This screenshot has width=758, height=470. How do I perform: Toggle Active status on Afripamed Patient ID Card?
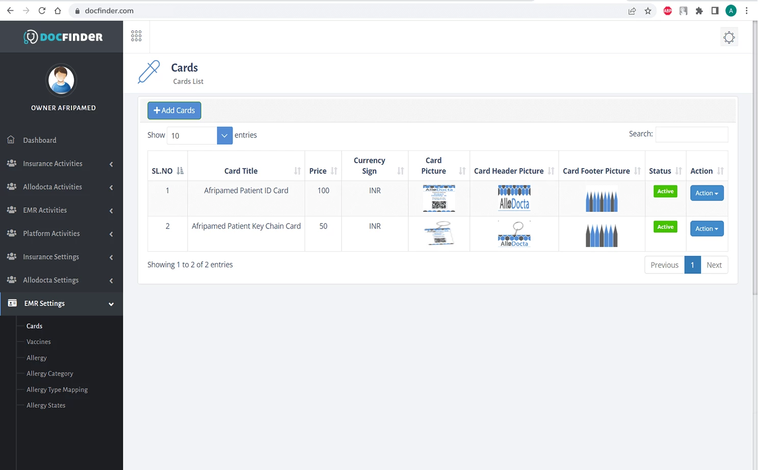[665, 191]
